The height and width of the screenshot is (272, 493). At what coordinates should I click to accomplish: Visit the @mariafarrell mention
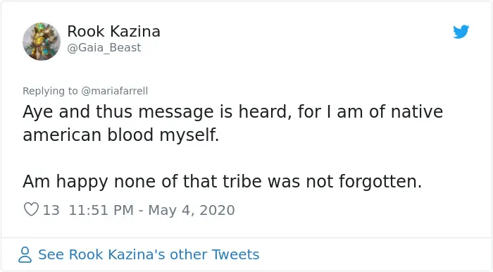114,91
